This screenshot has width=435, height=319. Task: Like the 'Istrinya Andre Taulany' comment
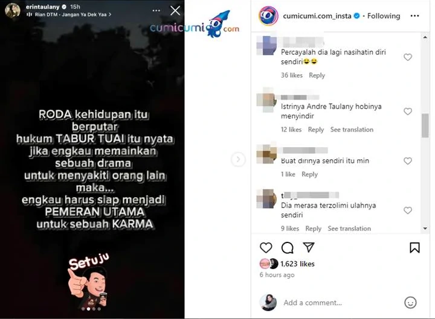click(x=408, y=112)
